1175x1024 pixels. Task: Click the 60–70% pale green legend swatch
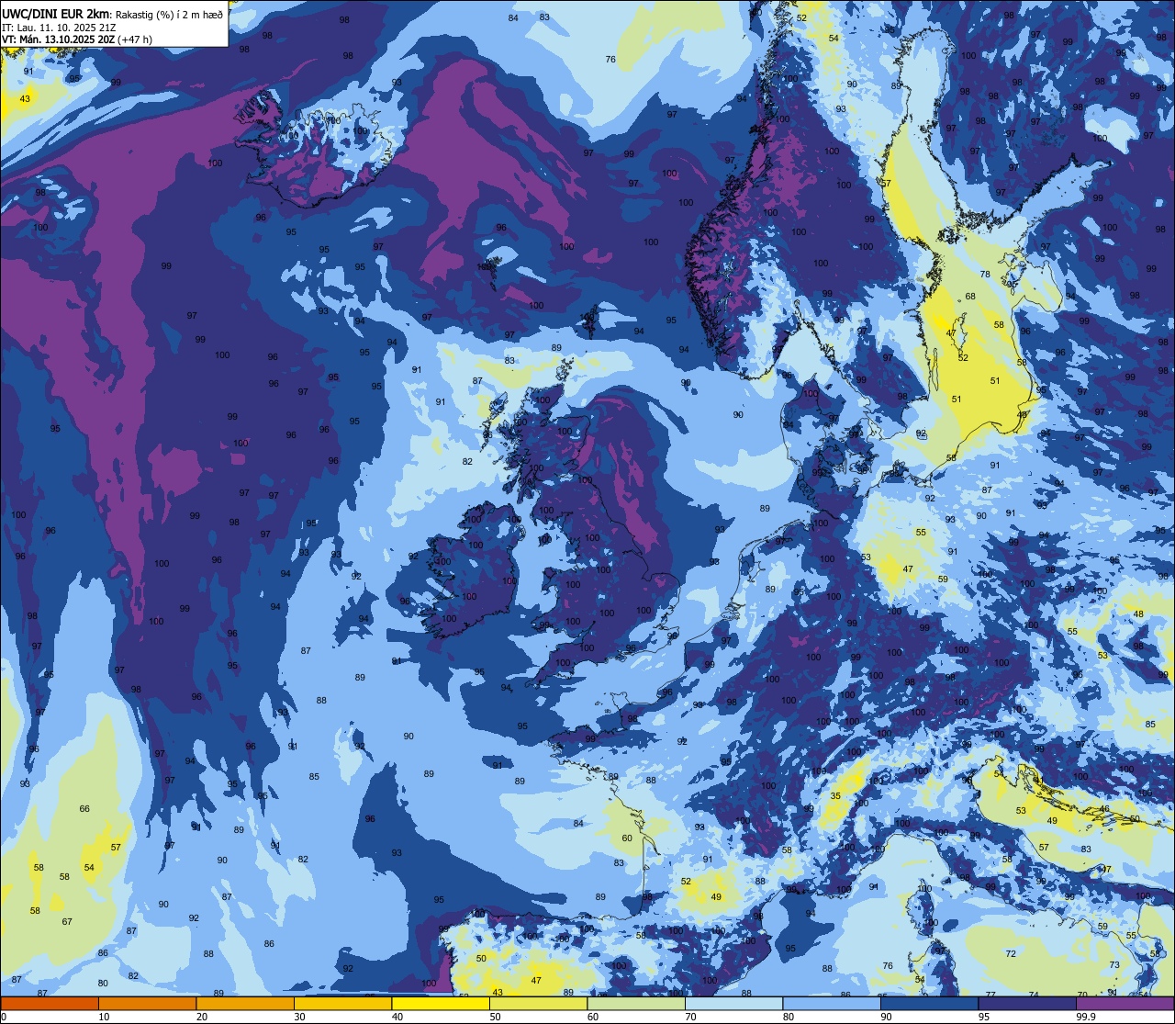[x=636, y=1004]
